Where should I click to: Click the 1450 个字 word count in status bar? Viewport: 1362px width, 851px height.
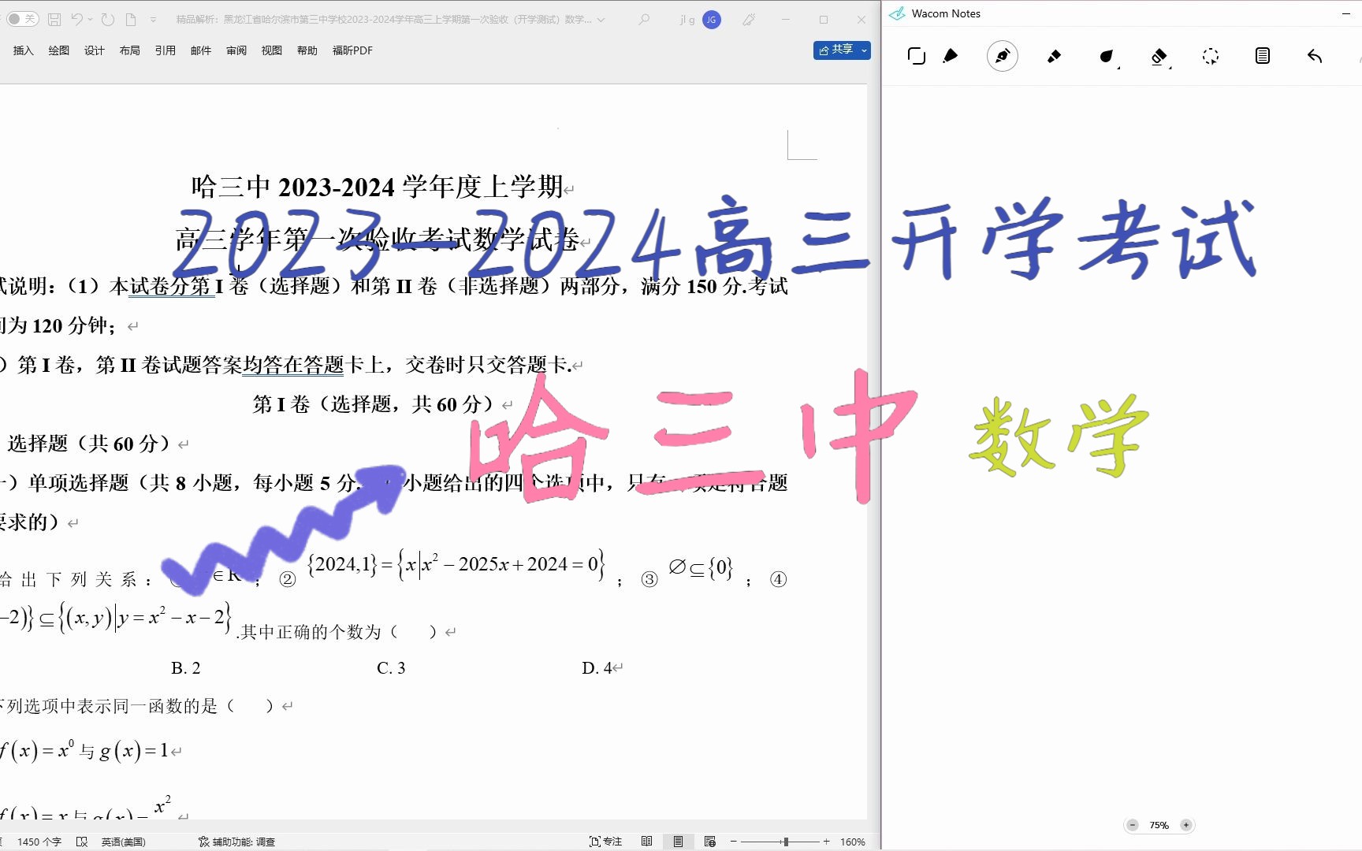(39, 842)
